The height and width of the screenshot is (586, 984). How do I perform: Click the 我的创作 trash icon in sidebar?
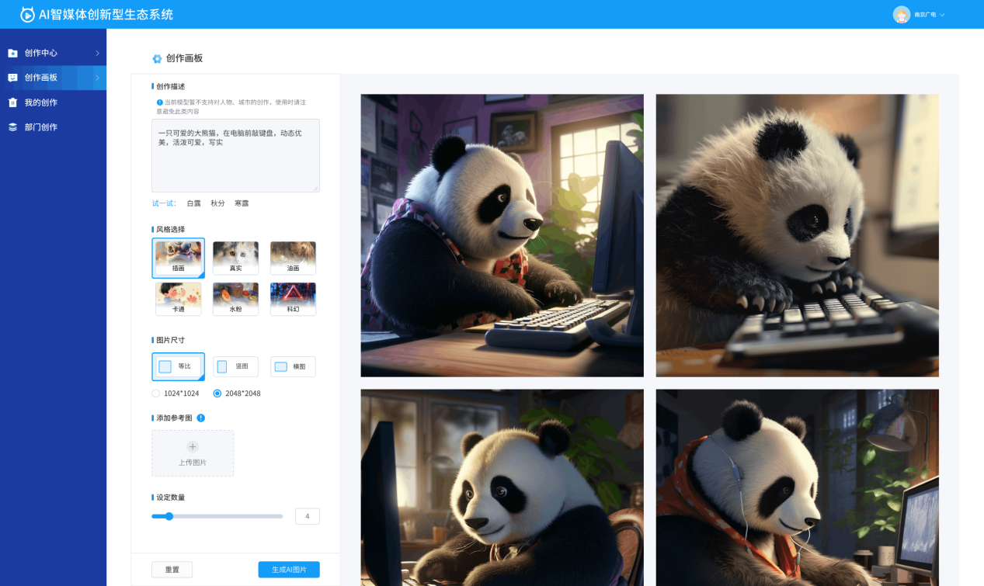pyautogui.click(x=12, y=102)
